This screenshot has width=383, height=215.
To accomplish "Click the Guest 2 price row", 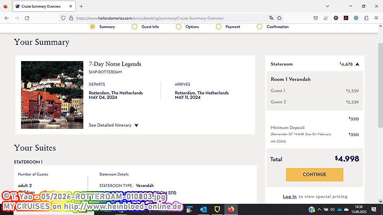I will tap(315, 102).
